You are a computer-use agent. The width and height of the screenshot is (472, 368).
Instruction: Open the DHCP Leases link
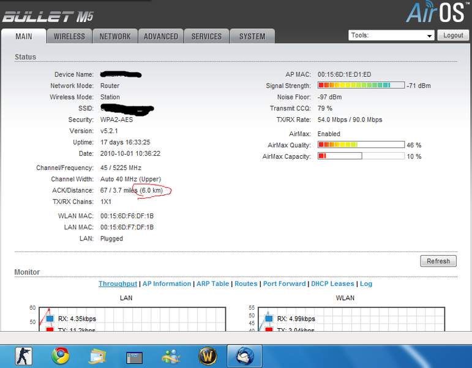point(332,283)
